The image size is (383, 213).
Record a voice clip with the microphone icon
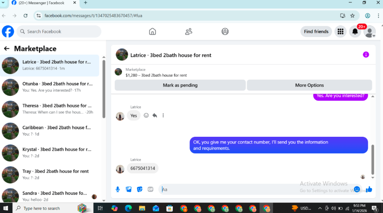118,189
